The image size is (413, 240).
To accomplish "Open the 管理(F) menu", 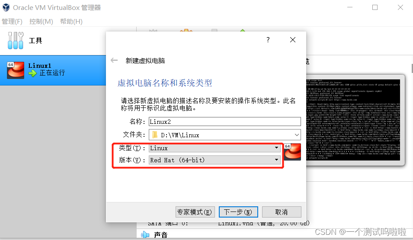I will pos(12,22).
